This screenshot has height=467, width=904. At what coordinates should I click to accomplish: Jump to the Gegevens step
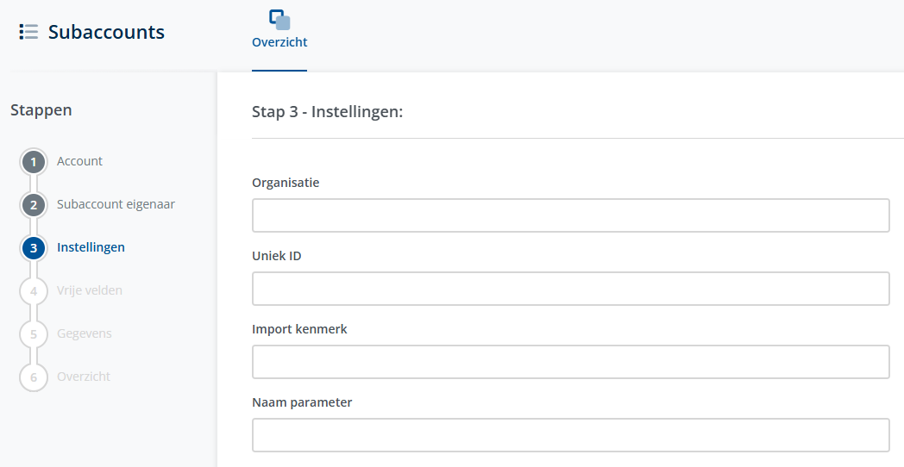[85, 333]
